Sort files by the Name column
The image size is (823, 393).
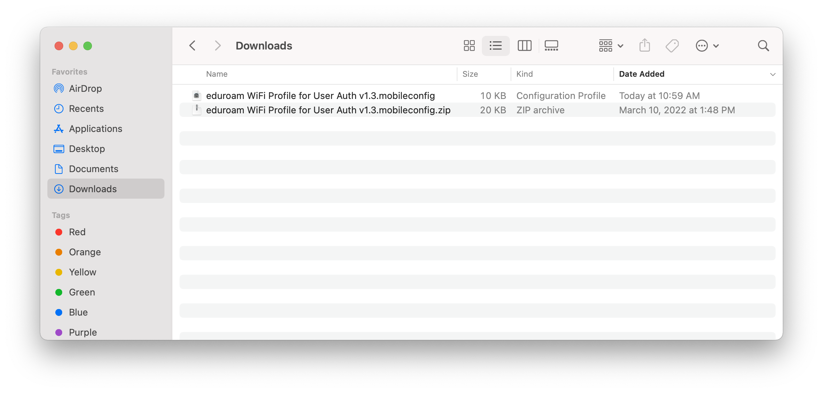tap(217, 74)
